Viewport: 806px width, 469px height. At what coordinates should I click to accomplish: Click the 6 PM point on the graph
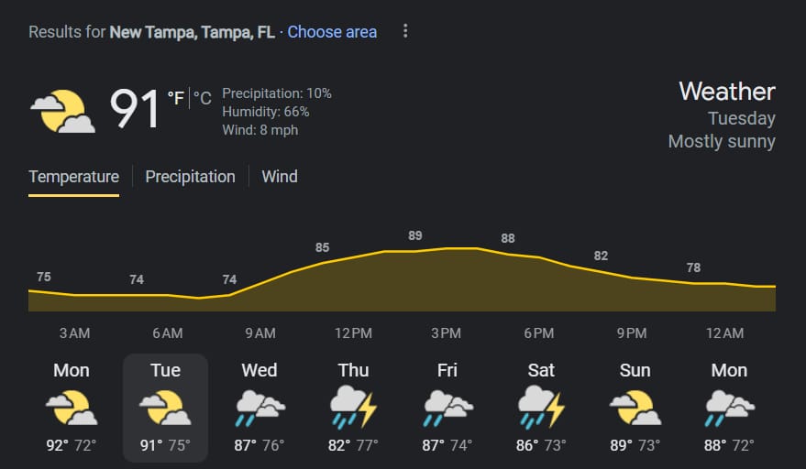(539, 256)
